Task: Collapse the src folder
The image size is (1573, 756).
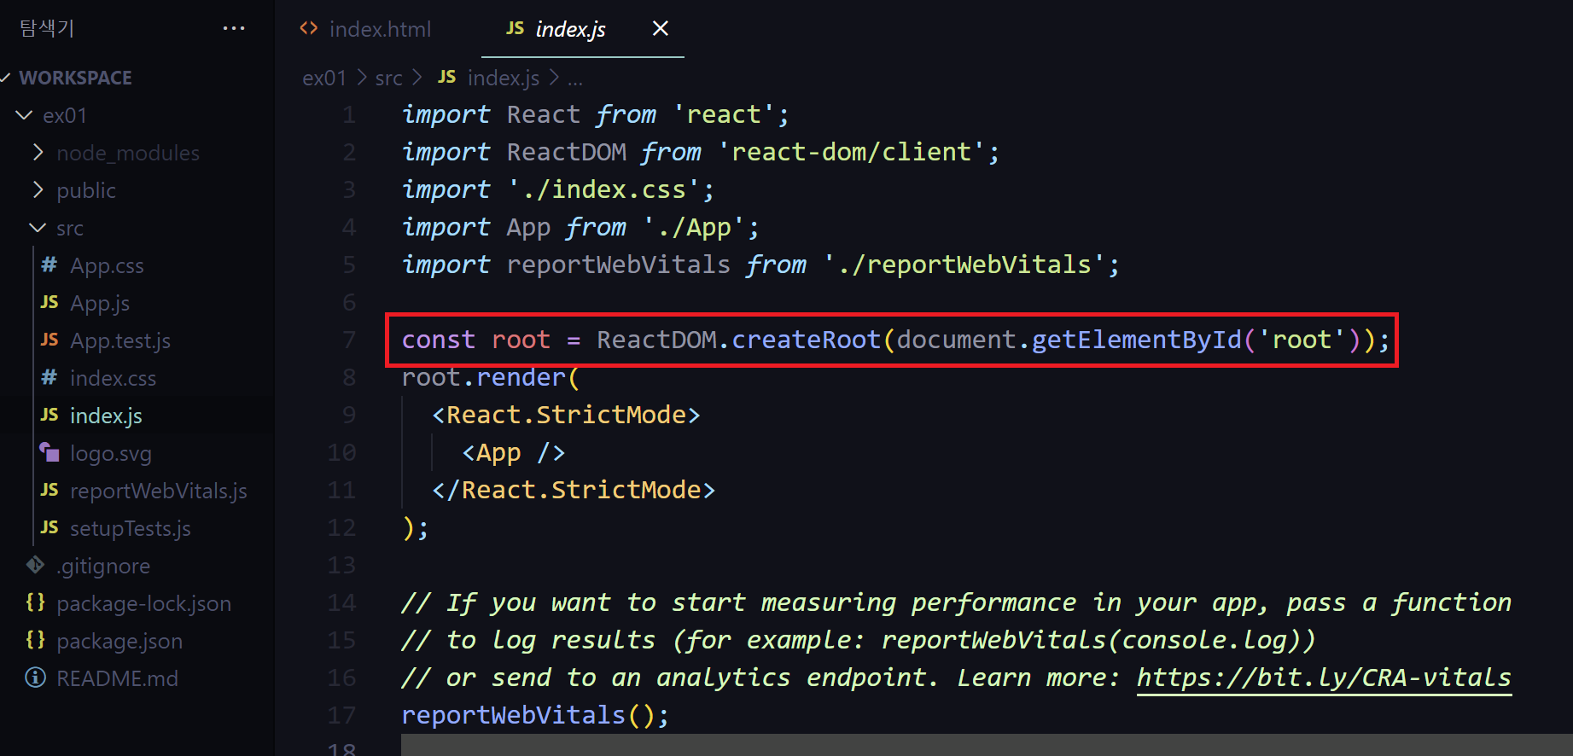Action: tap(38, 228)
